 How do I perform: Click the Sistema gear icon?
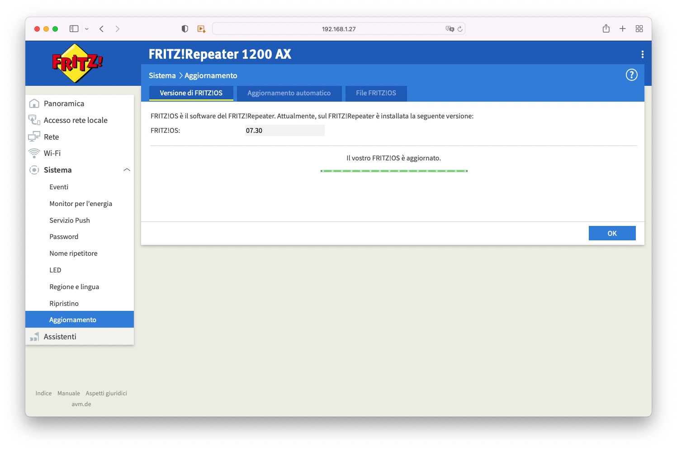[x=34, y=170]
